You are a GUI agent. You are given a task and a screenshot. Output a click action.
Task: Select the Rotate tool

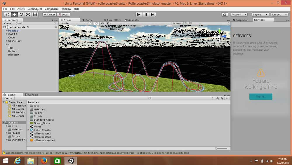pos(21,15)
